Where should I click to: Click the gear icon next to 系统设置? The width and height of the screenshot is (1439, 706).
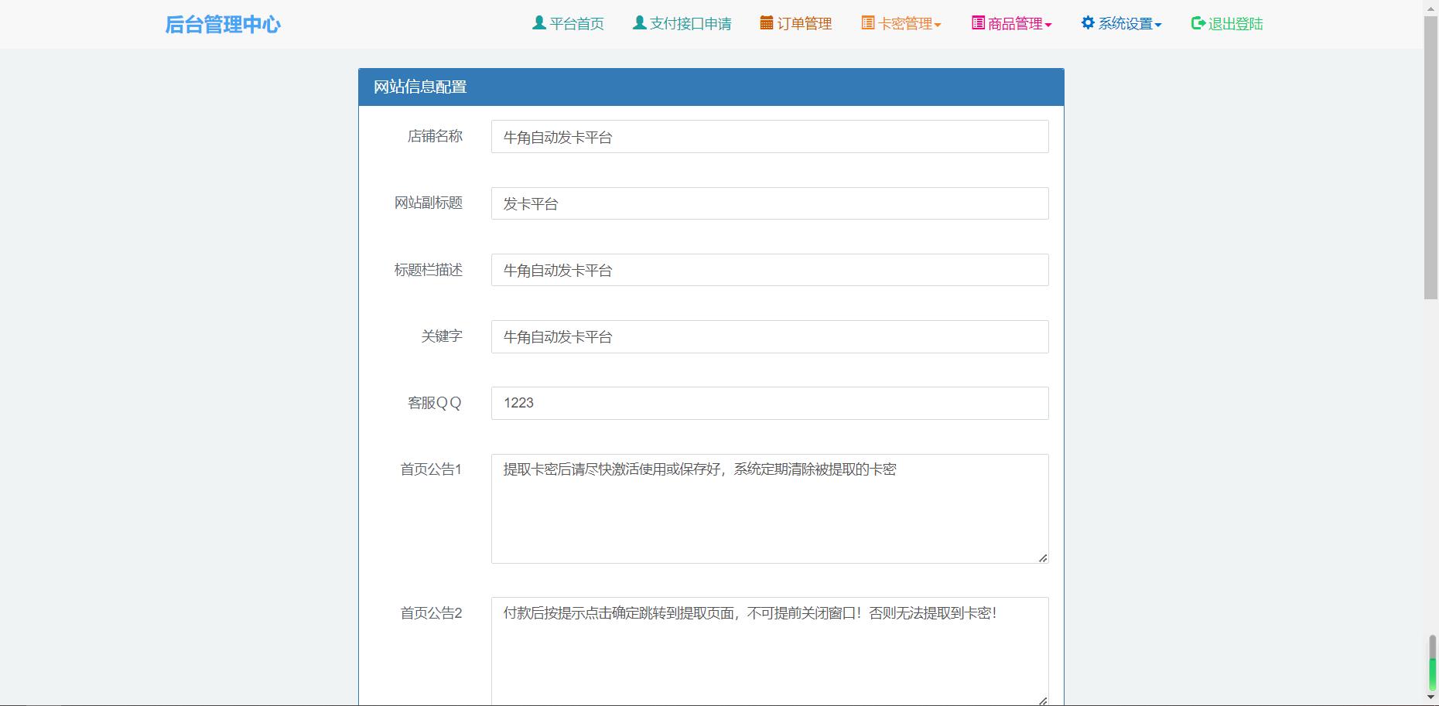click(1086, 23)
